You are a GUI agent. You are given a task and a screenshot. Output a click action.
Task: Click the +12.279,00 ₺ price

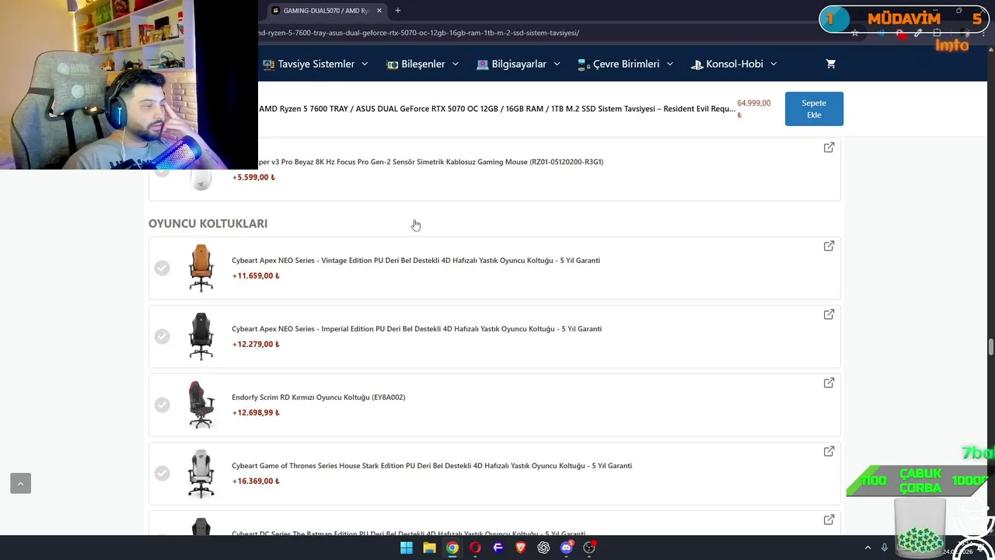pyautogui.click(x=256, y=344)
